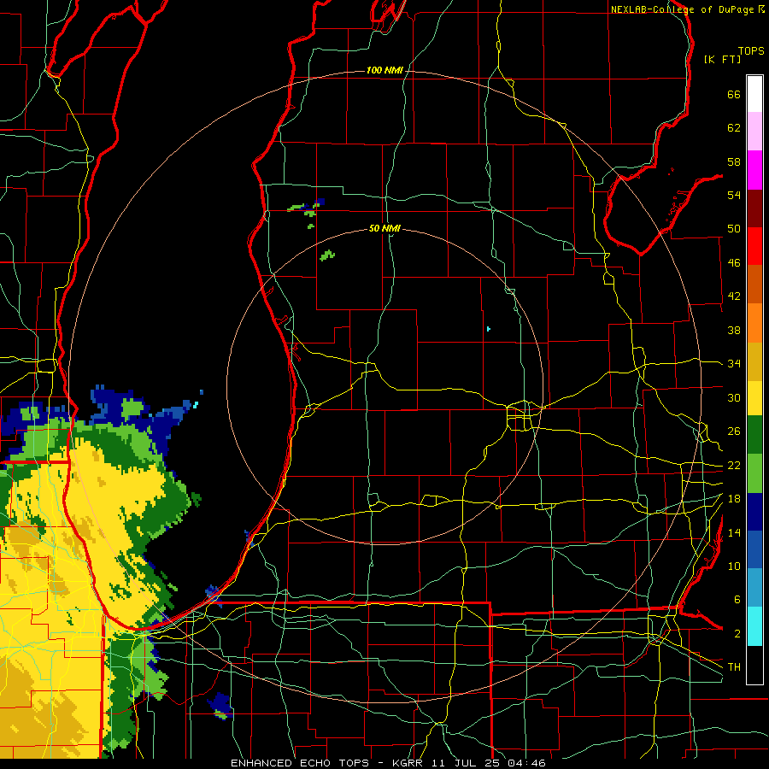Click the 10 value on the legend
Image resolution: width=769 pixels, height=769 pixels.
coord(734,566)
